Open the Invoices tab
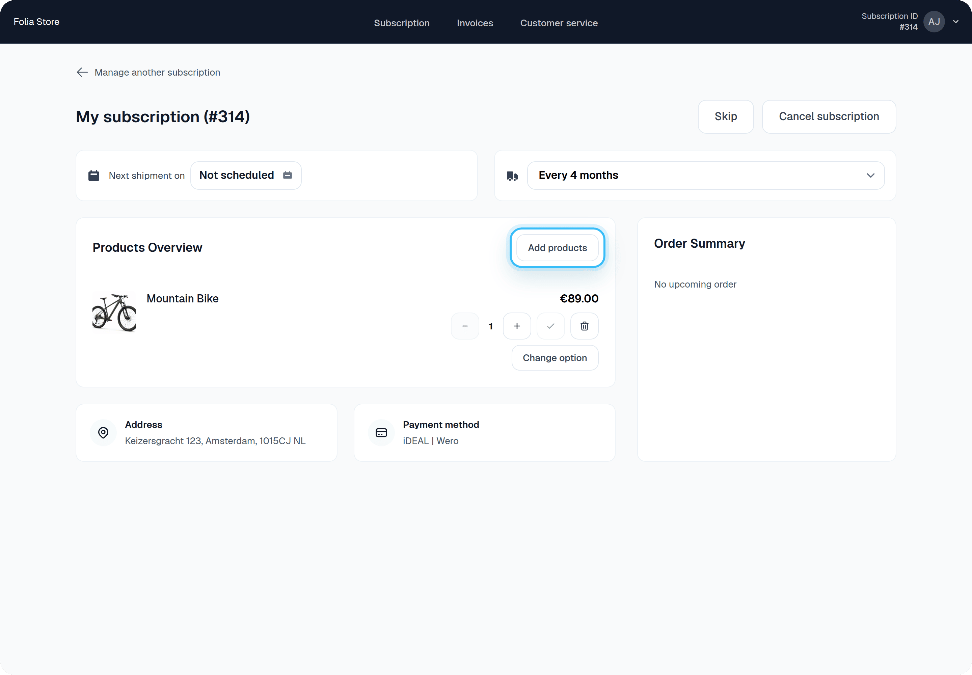This screenshot has height=675, width=972. point(475,23)
